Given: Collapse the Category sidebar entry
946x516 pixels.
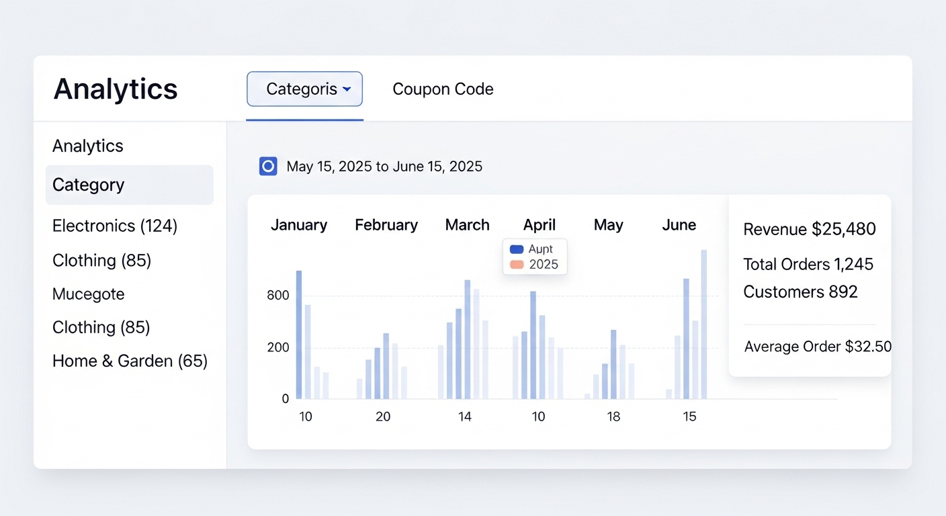Looking at the screenshot, I should 88,185.
